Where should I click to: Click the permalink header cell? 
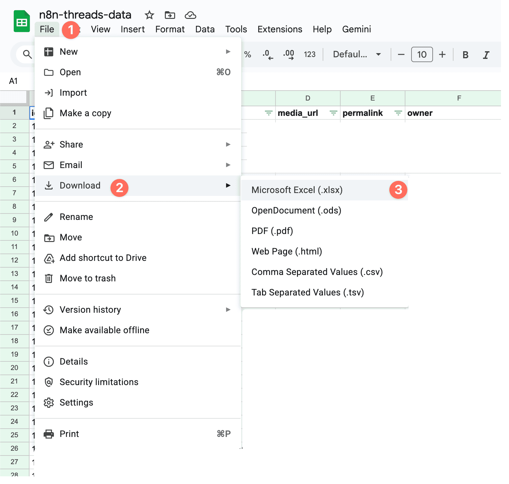[x=372, y=113]
